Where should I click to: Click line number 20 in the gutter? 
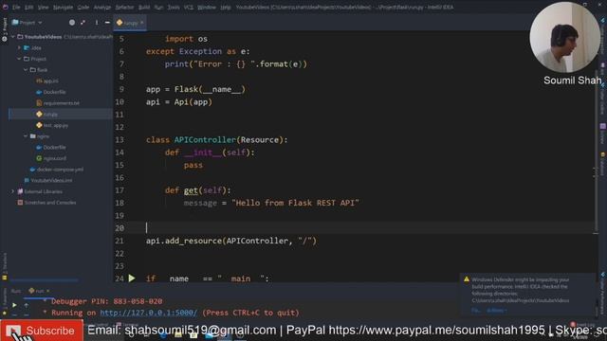point(120,228)
